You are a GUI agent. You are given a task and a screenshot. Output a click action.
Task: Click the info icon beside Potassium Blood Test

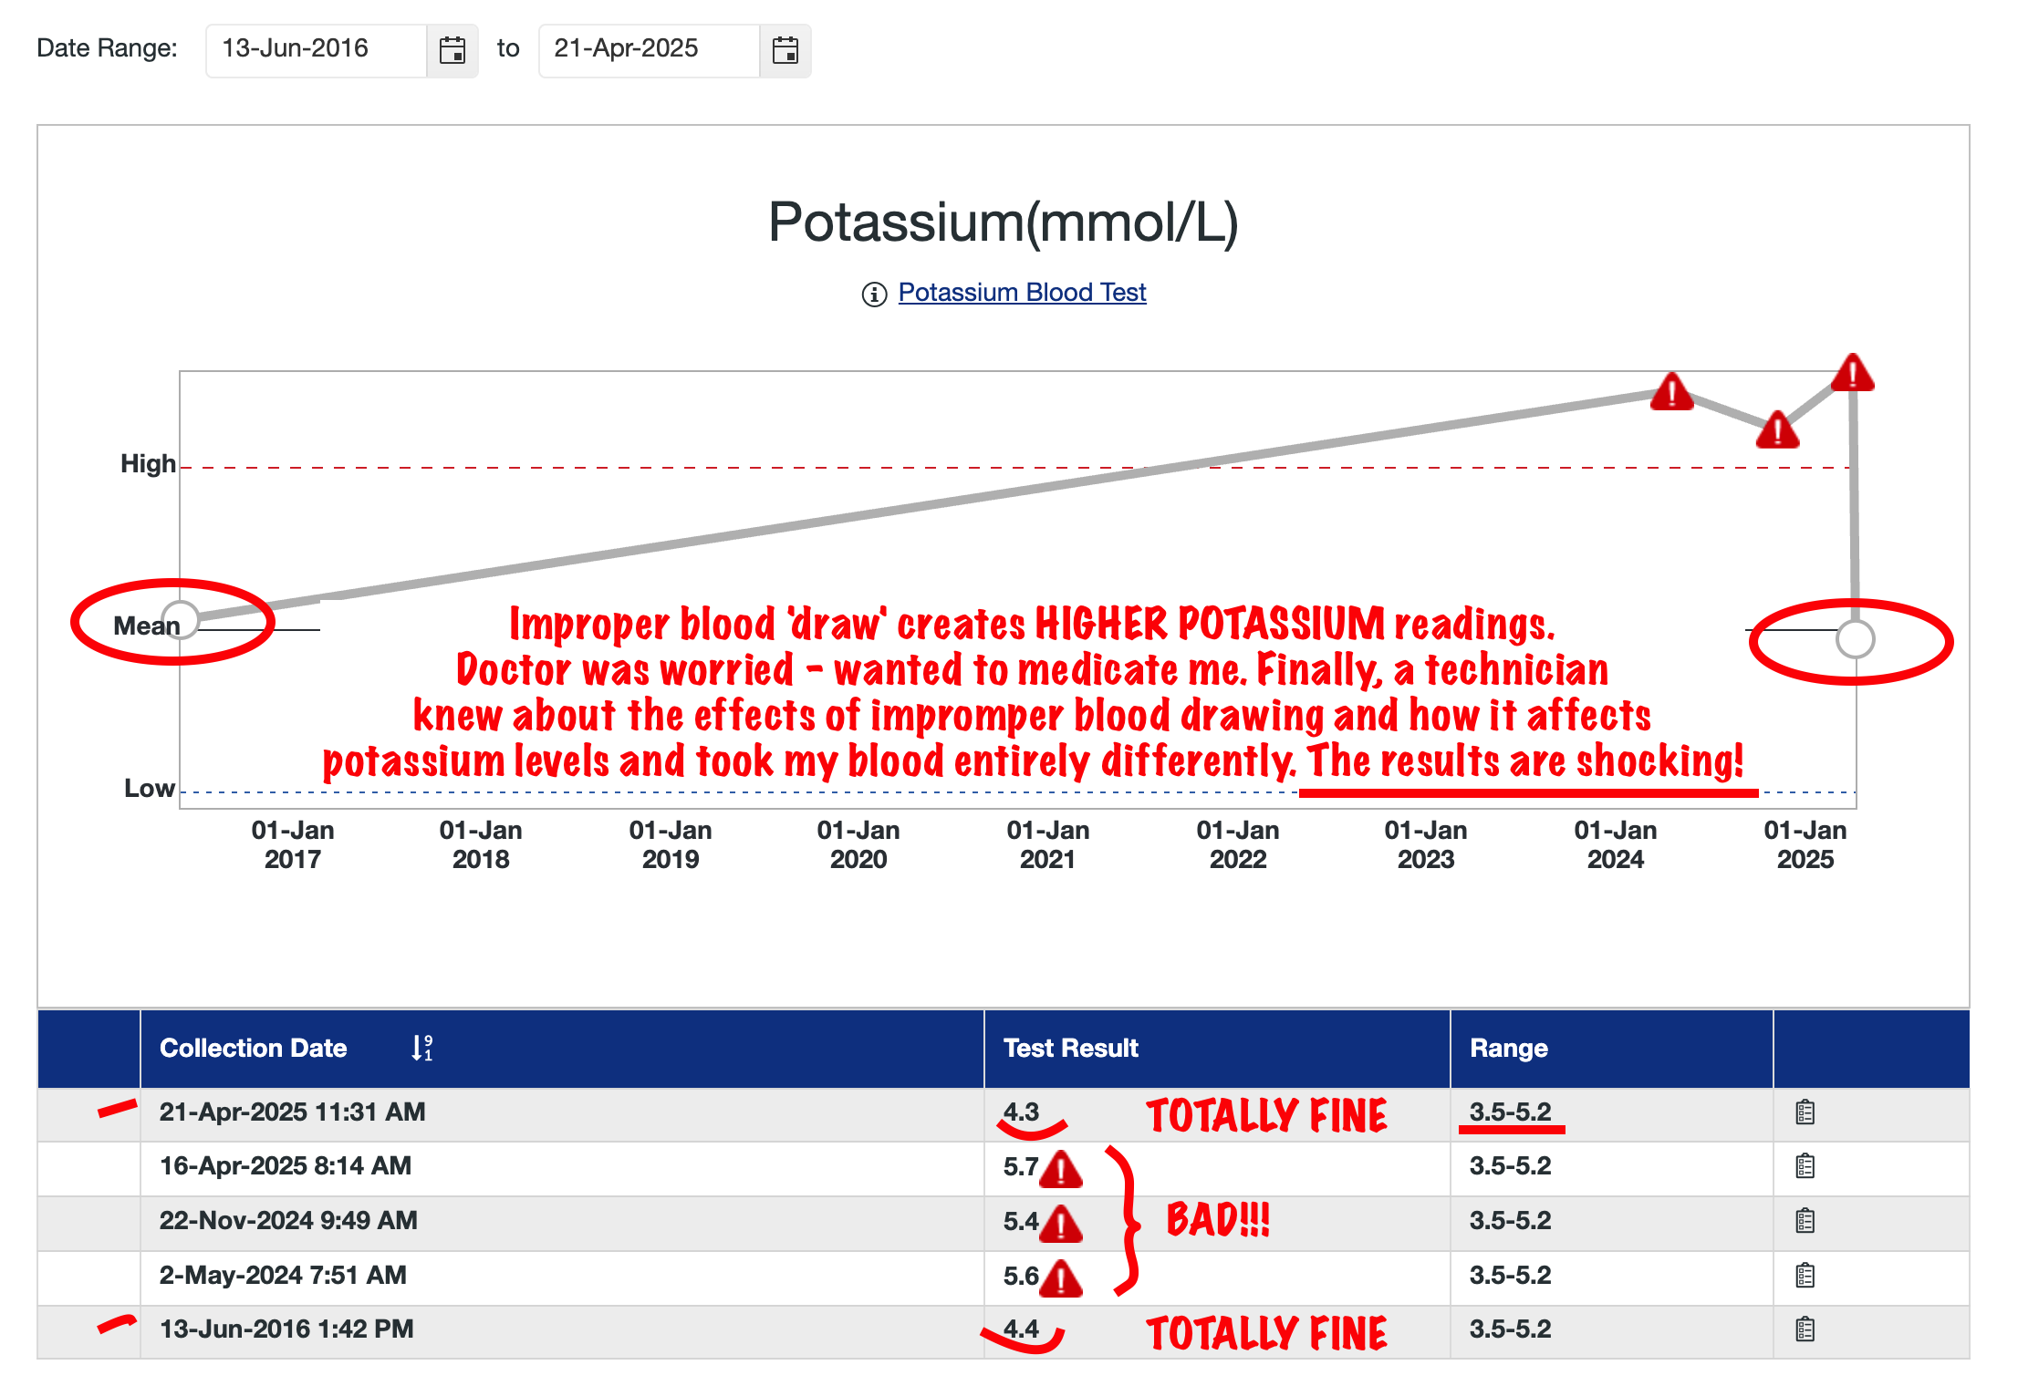[874, 295]
